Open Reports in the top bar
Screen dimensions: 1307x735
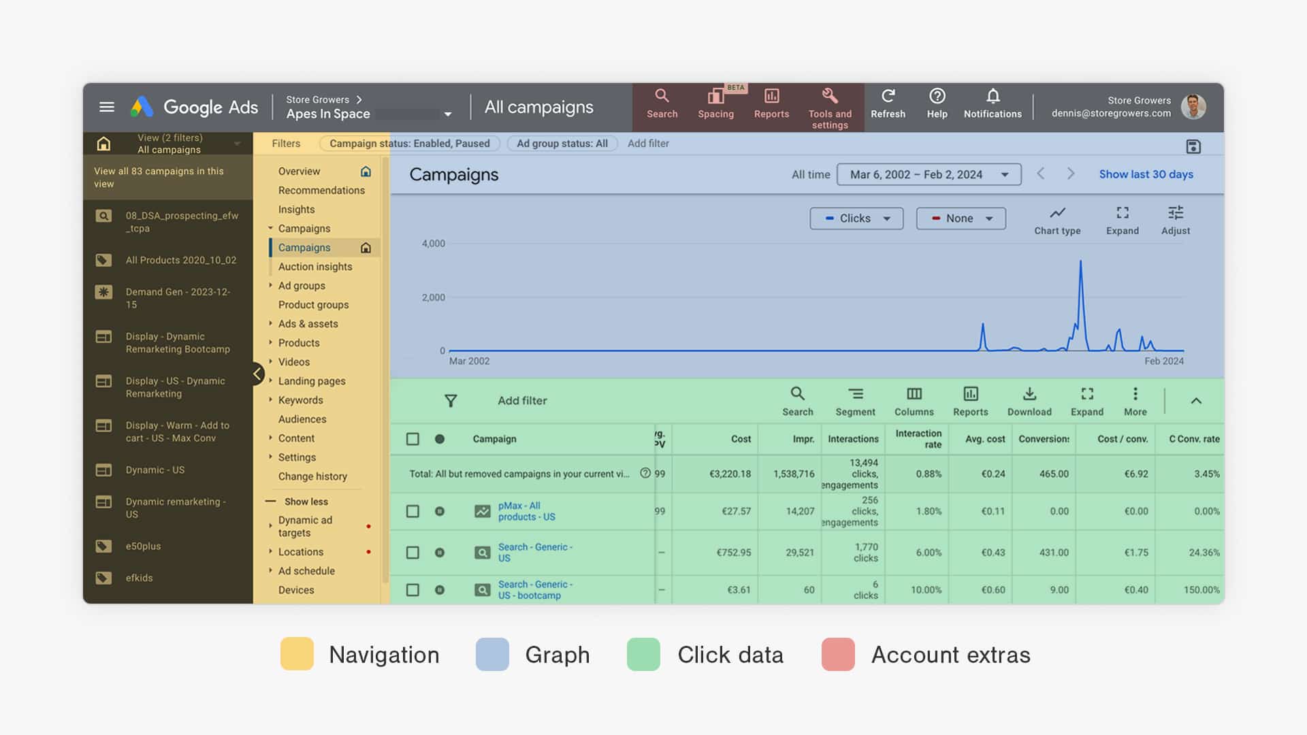tap(771, 103)
